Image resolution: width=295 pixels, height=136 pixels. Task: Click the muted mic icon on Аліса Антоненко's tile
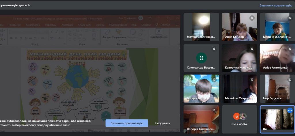290,49
